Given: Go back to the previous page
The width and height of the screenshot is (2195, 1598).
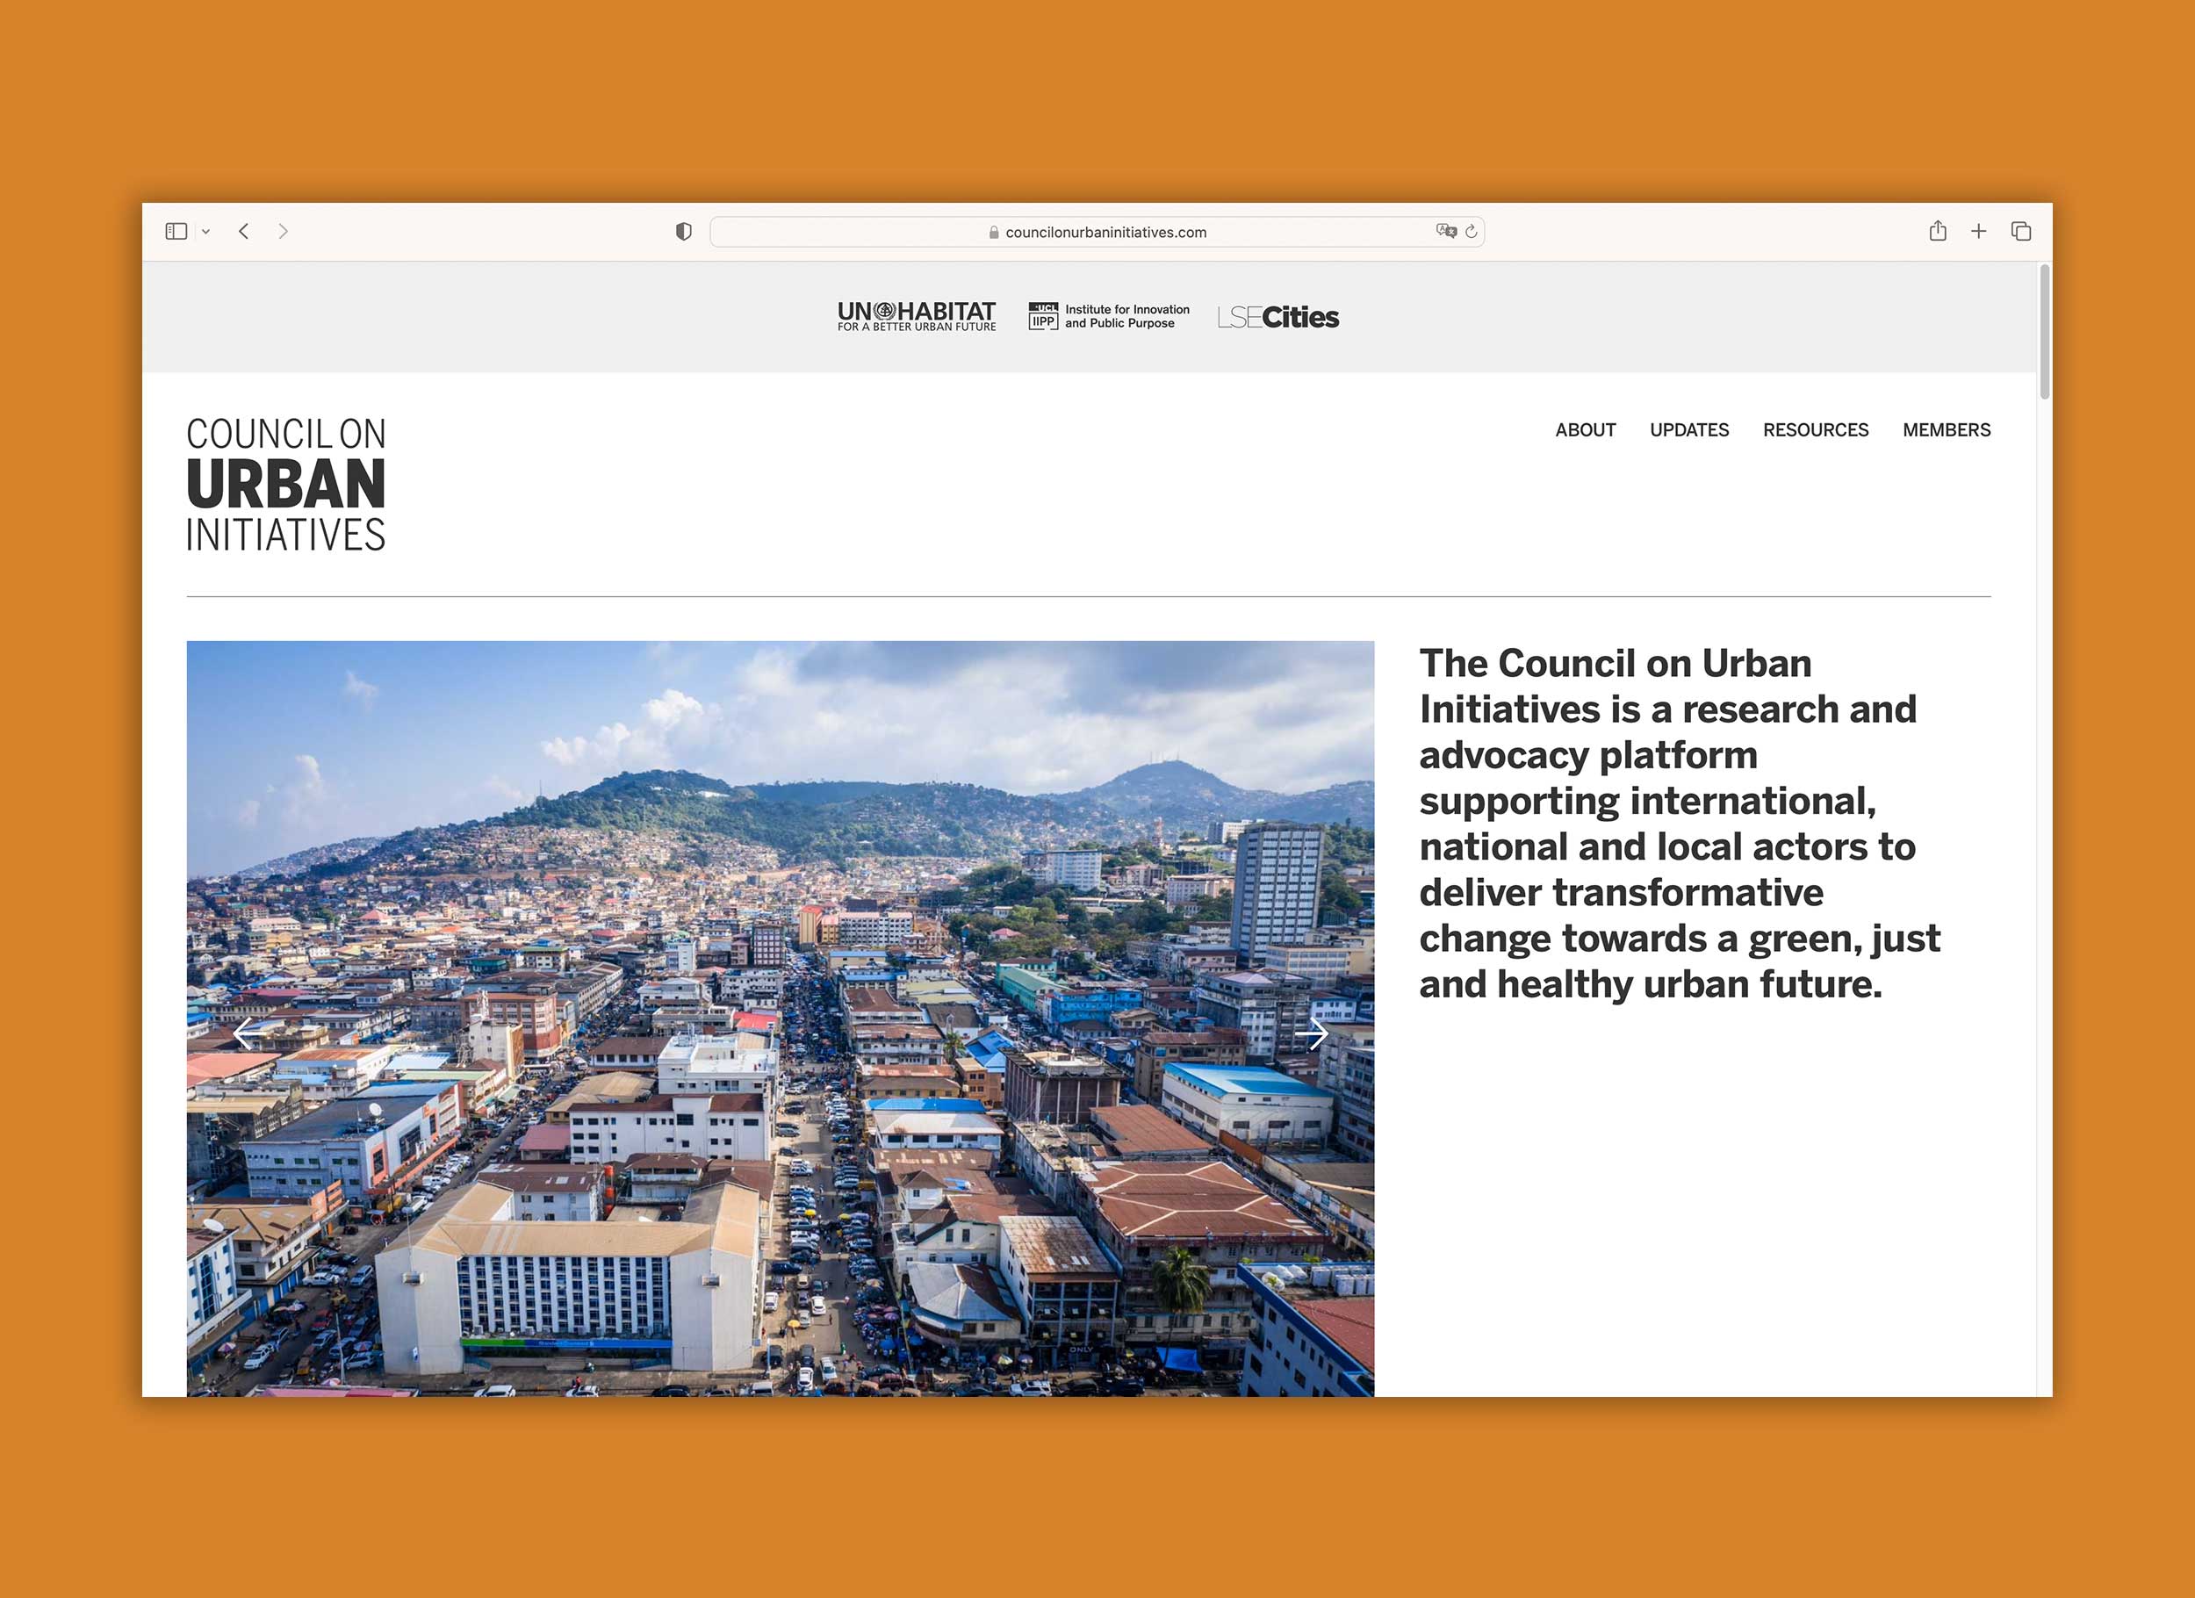Looking at the screenshot, I should [245, 231].
